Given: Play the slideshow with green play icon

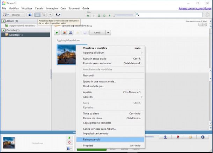Looking at the screenshot, I should click(57, 33).
